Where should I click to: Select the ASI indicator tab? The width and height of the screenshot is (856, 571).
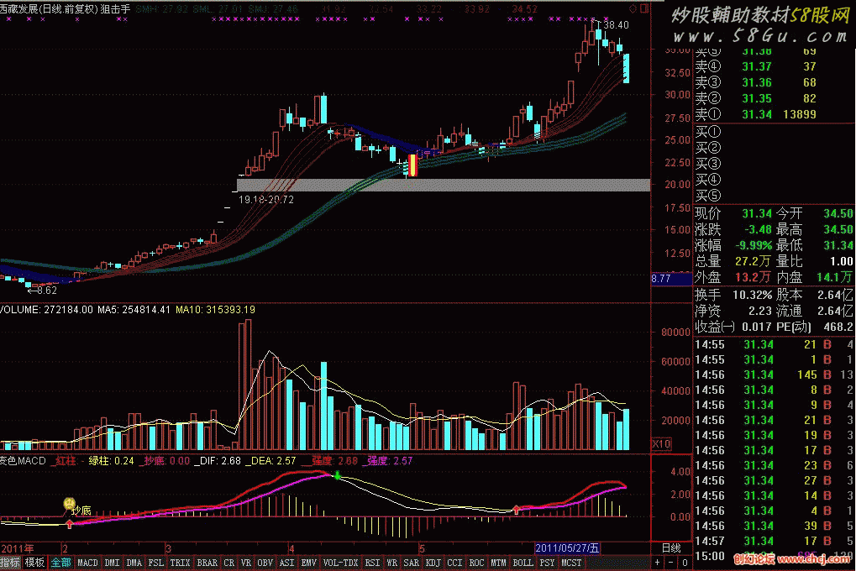point(286,563)
